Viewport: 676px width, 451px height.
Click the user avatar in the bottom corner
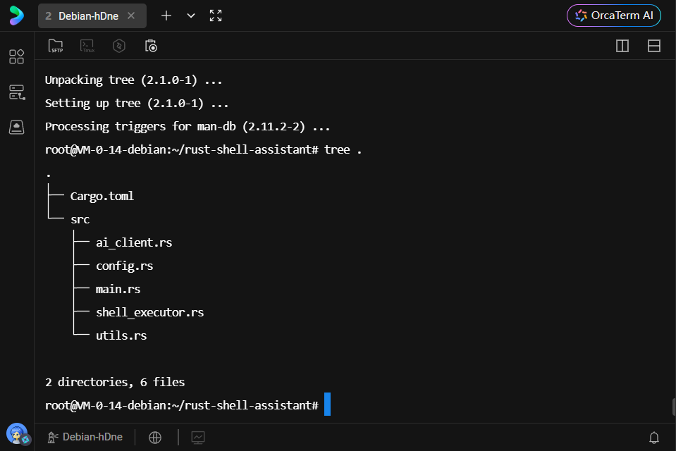coord(17,433)
